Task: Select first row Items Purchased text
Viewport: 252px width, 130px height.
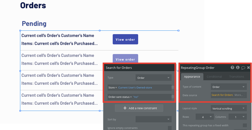Action: [x=59, y=44]
